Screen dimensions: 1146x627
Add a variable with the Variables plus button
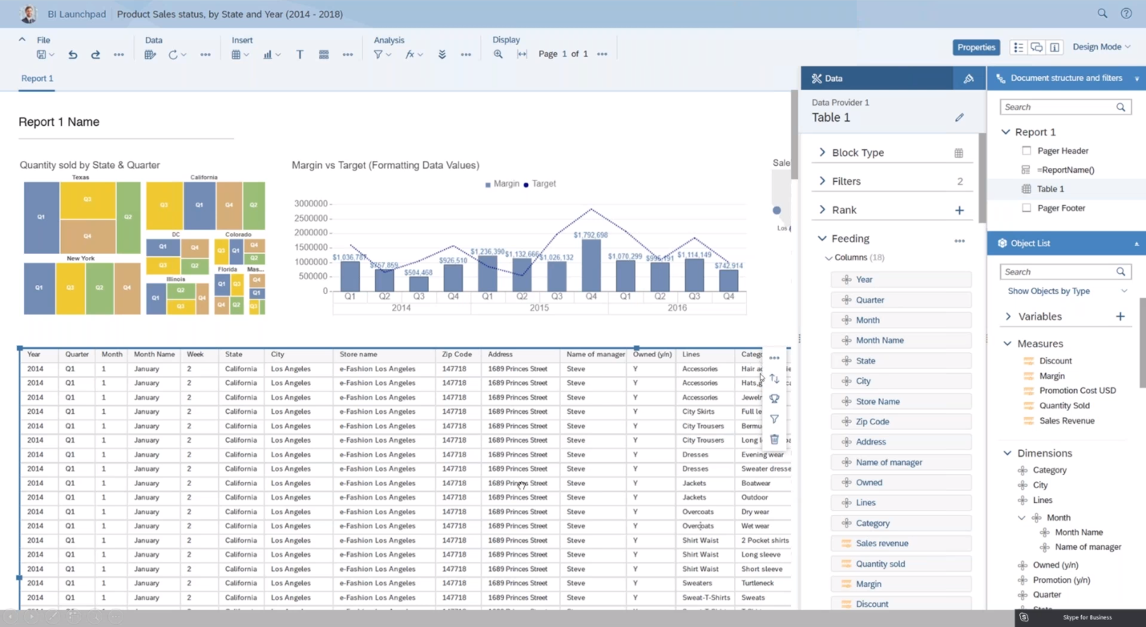[x=1120, y=316]
